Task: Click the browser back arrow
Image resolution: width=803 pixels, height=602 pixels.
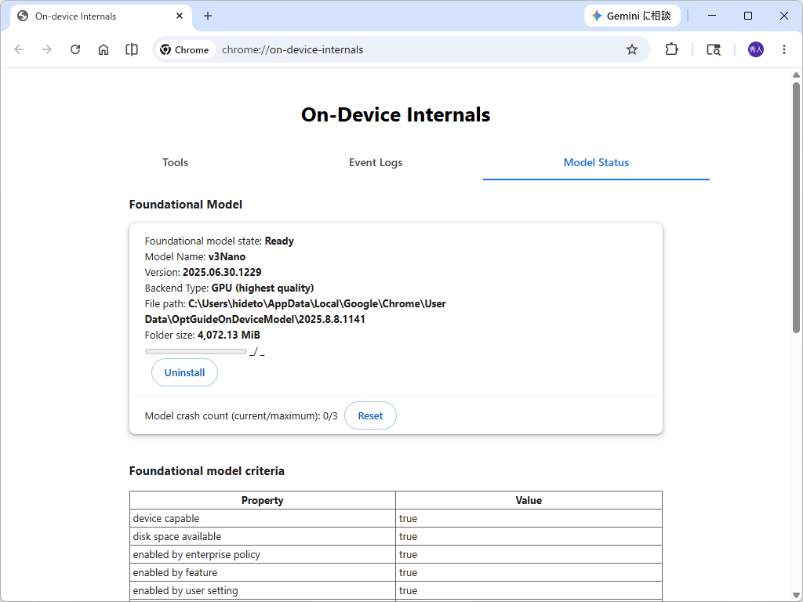Action: tap(19, 49)
